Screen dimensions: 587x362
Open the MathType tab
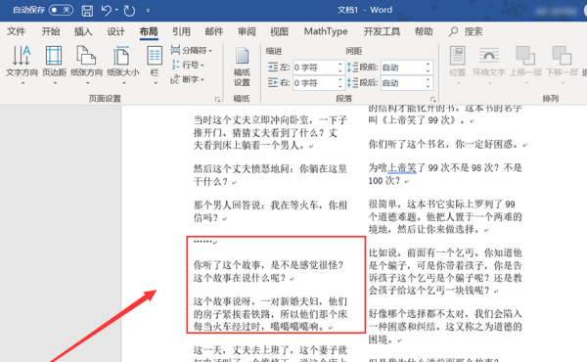pos(326,31)
